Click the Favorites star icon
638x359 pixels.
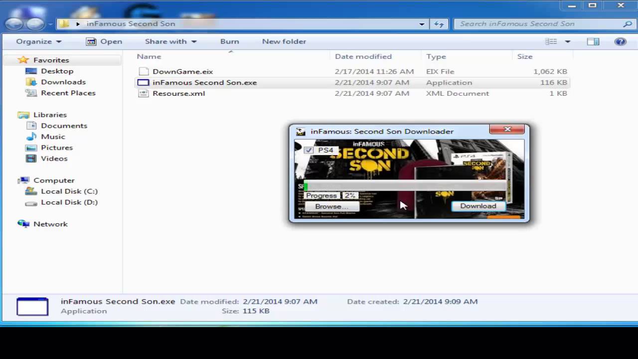pyautogui.click(x=23, y=60)
